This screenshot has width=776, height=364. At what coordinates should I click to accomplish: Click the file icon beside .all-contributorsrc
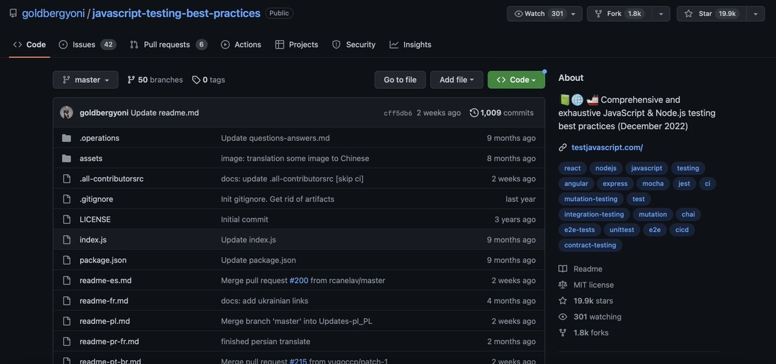(x=67, y=178)
